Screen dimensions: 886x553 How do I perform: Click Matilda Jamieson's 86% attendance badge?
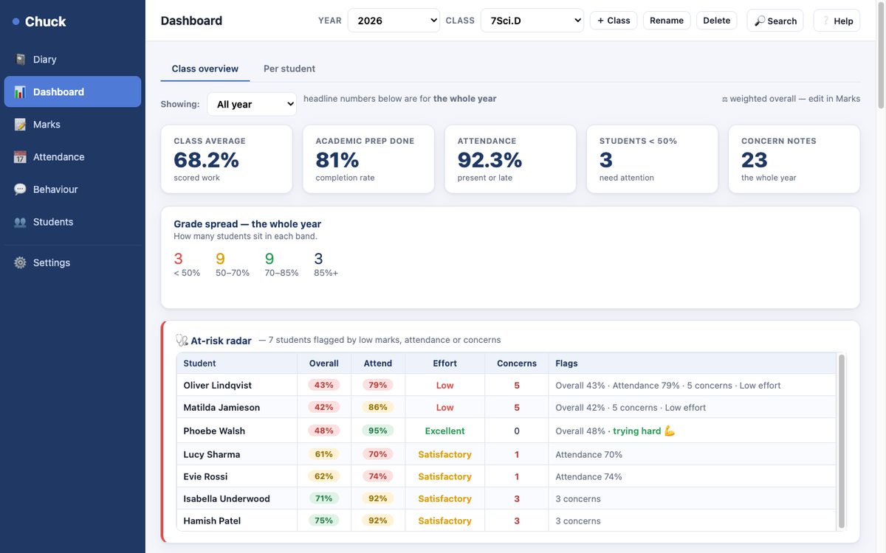378,407
